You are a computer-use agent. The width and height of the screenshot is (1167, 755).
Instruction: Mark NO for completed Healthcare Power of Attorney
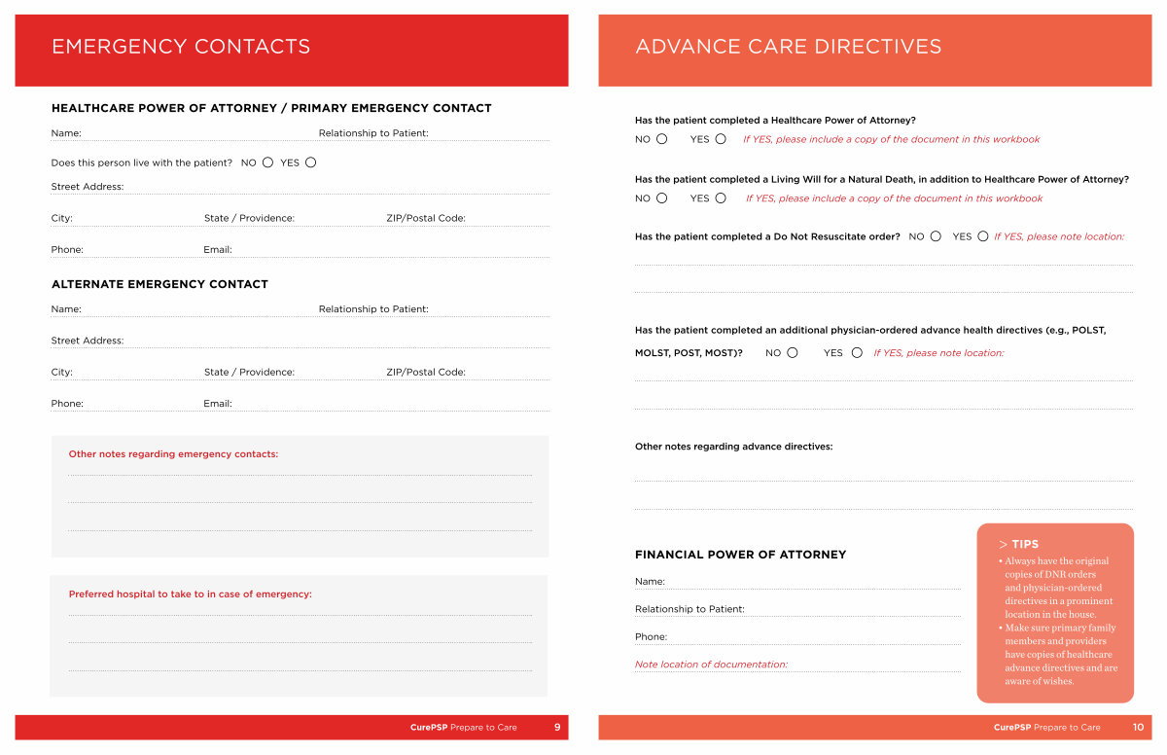662,139
